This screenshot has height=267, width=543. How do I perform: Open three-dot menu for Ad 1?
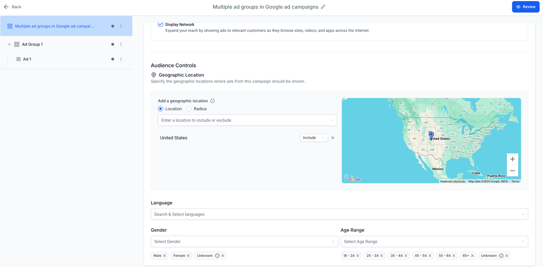tap(121, 59)
